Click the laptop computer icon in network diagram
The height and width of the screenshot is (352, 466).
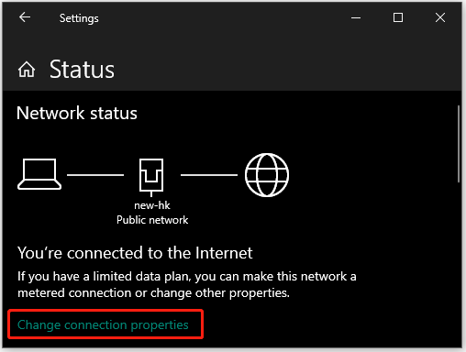pos(39,174)
